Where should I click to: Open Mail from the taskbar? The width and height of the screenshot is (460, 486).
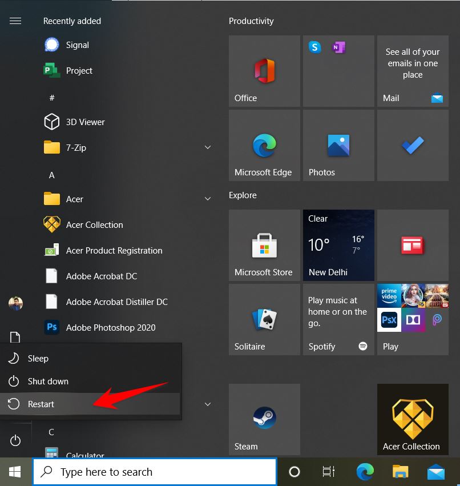[436, 472]
